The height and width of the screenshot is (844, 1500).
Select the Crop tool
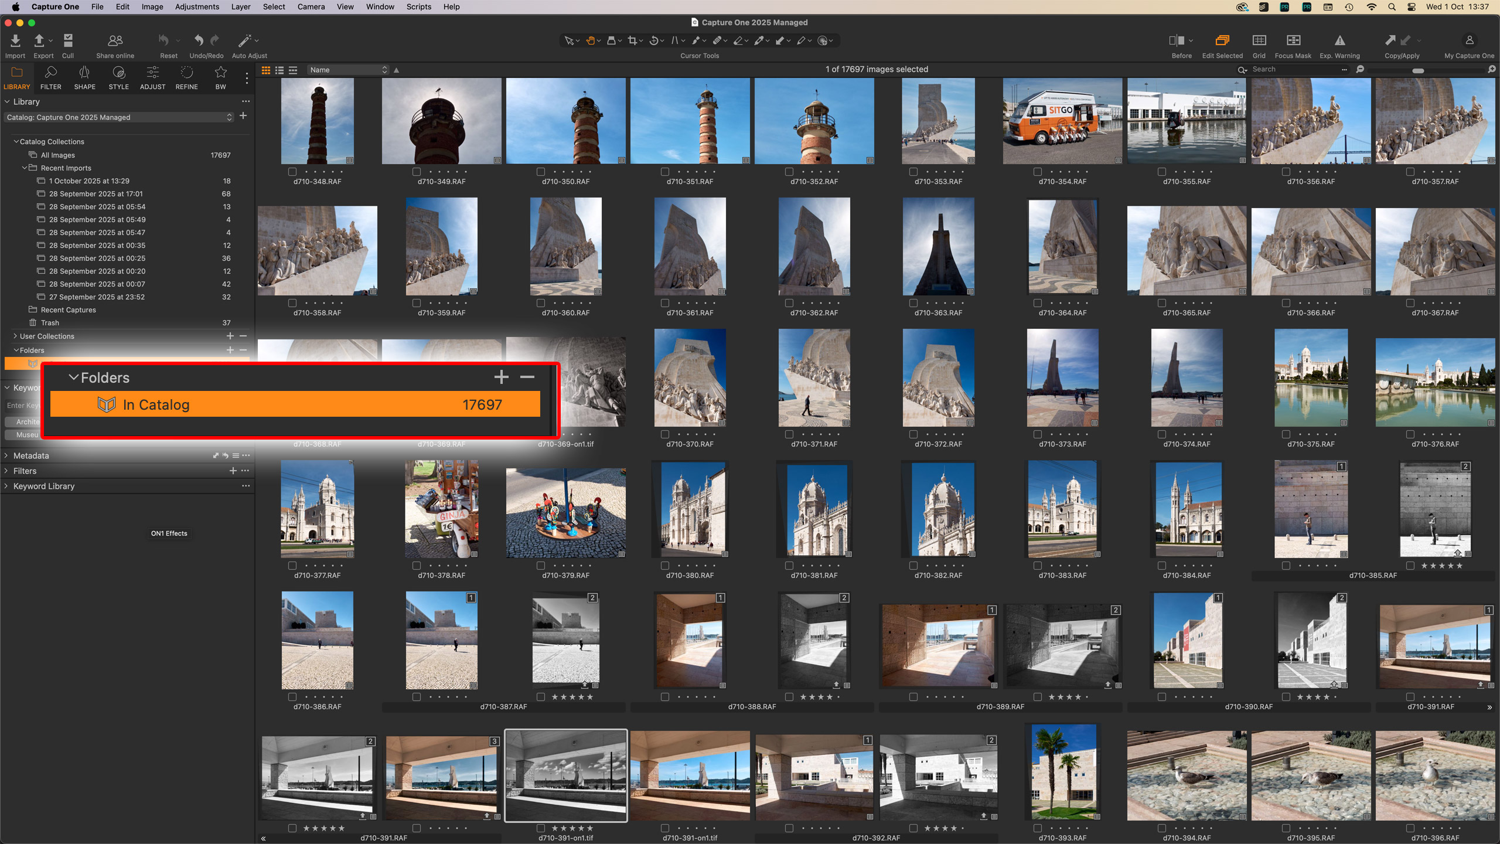632,40
